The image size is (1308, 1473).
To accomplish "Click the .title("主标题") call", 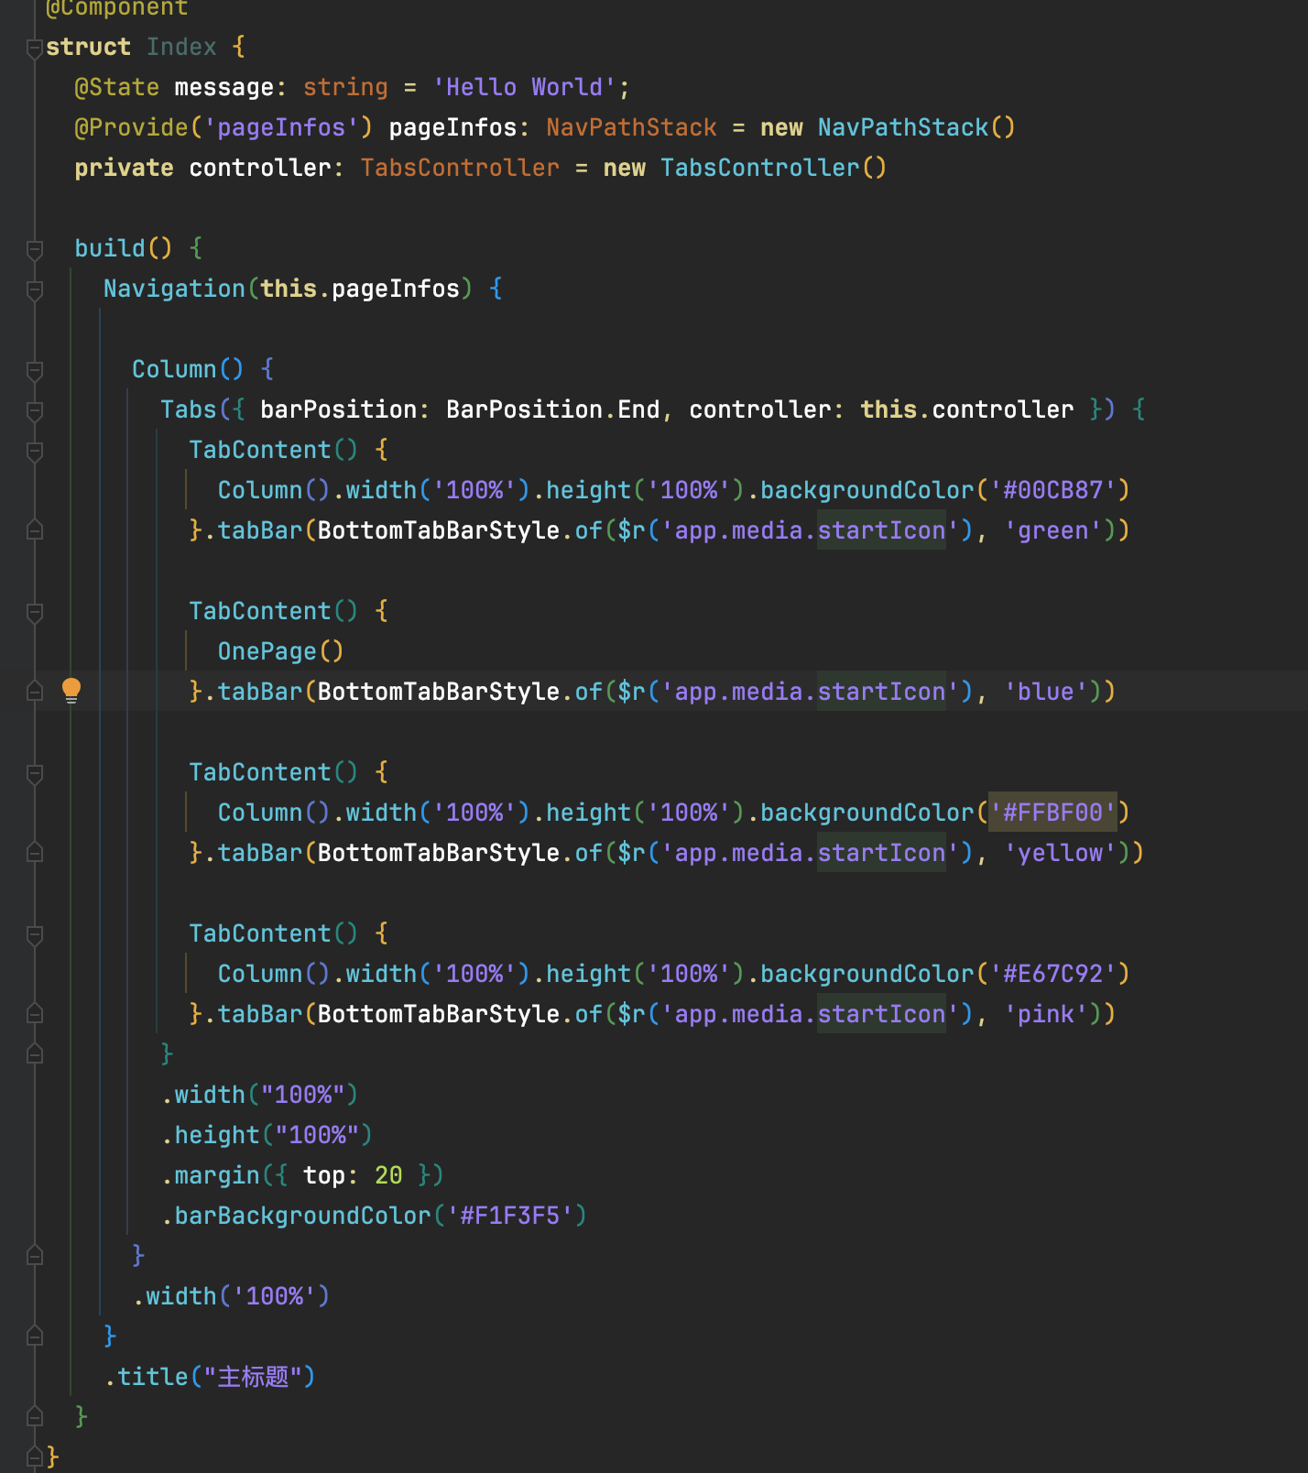I will (210, 1377).
